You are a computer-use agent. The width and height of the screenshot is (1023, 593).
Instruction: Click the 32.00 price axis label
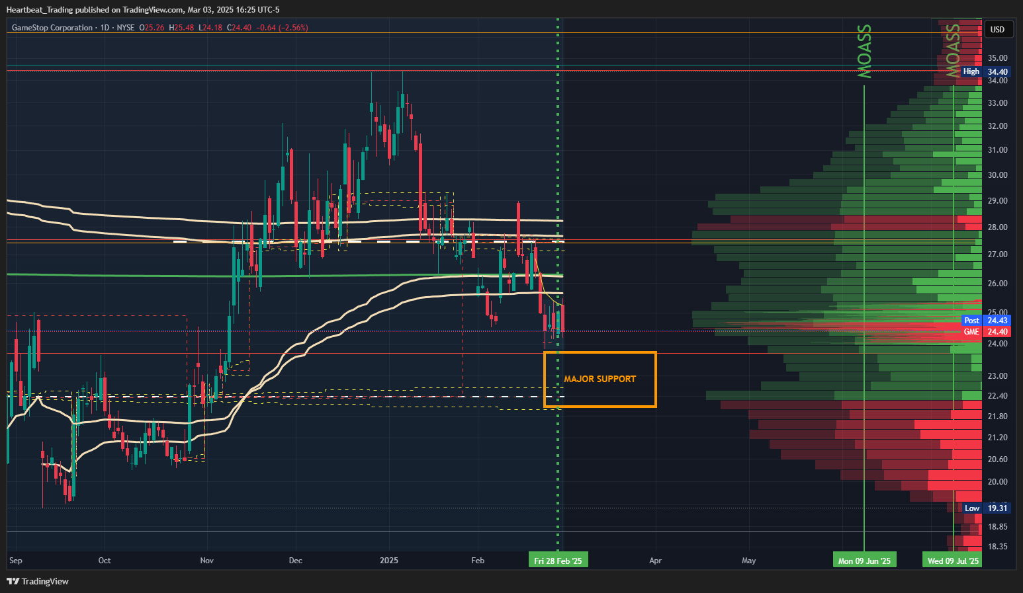point(997,126)
